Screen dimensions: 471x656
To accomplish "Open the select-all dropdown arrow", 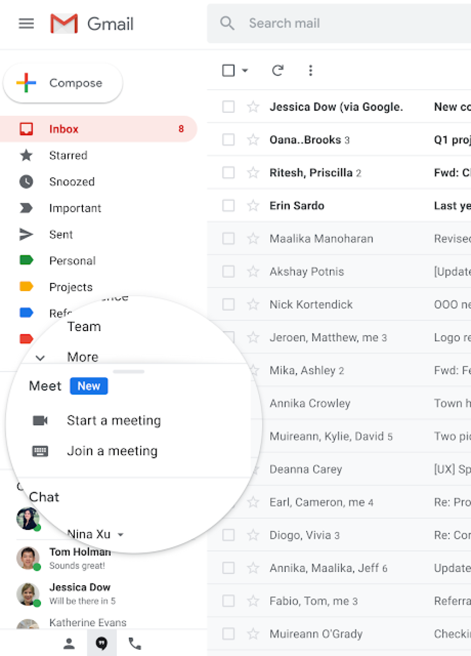I will 245,71.
